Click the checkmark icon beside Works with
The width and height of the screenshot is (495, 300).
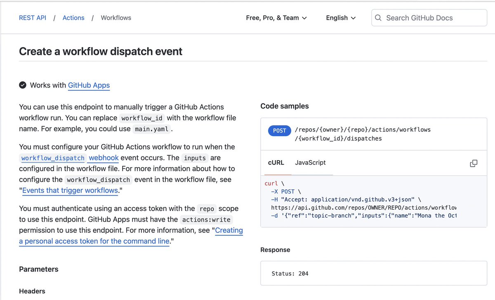(x=23, y=85)
